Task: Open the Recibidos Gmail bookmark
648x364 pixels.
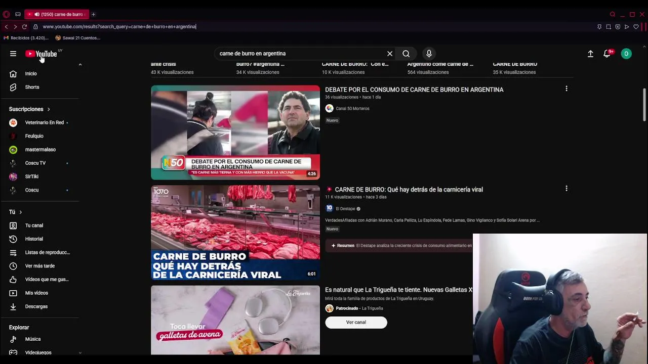Action: click(26, 38)
